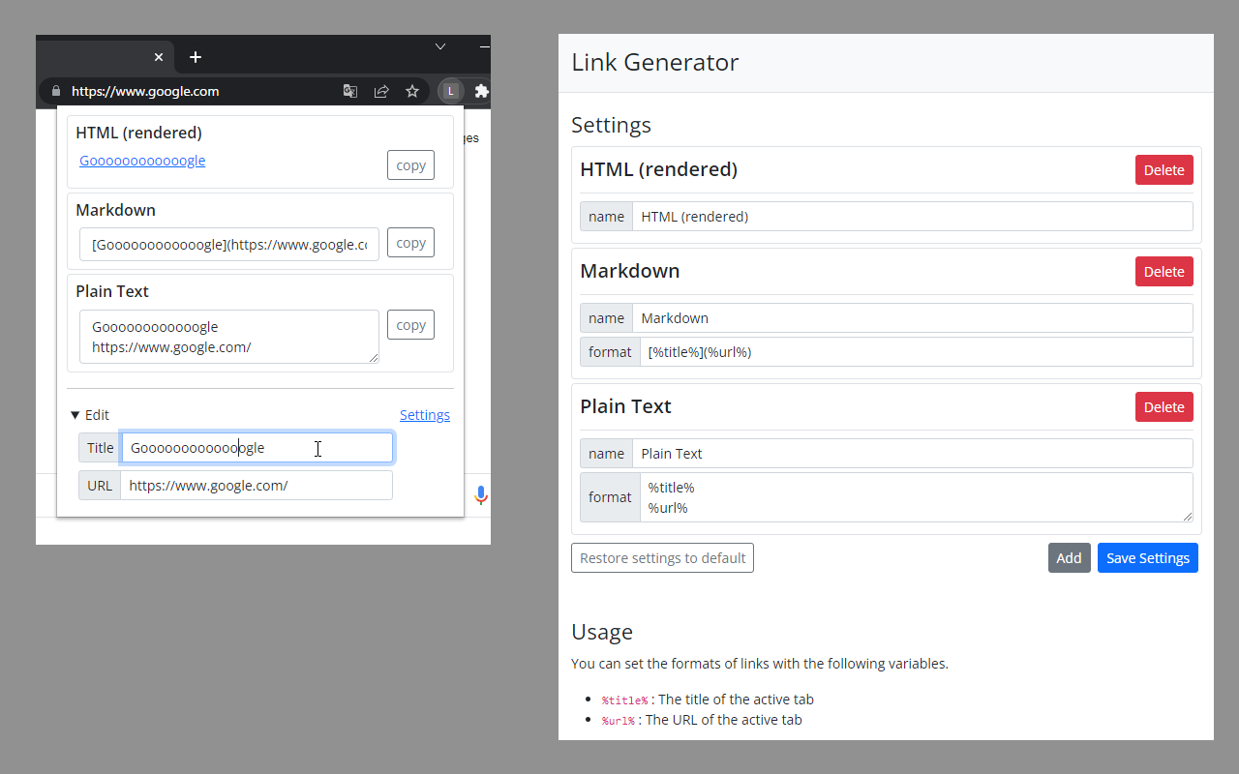The height and width of the screenshot is (774, 1239).
Task: Open site info via the padlock icon
Action: pyautogui.click(x=54, y=90)
